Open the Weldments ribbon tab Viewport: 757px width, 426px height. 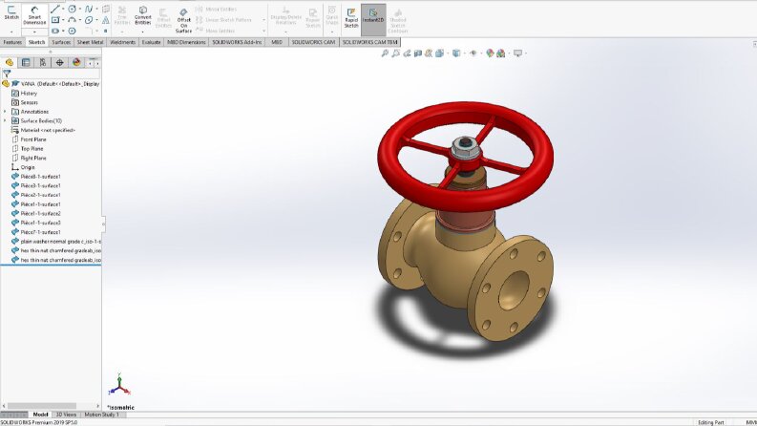click(122, 42)
